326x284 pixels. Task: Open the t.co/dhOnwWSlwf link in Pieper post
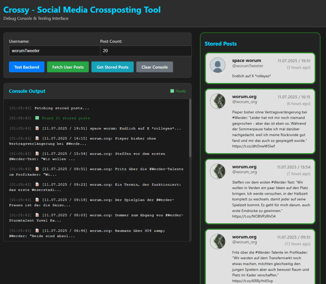(x=253, y=146)
